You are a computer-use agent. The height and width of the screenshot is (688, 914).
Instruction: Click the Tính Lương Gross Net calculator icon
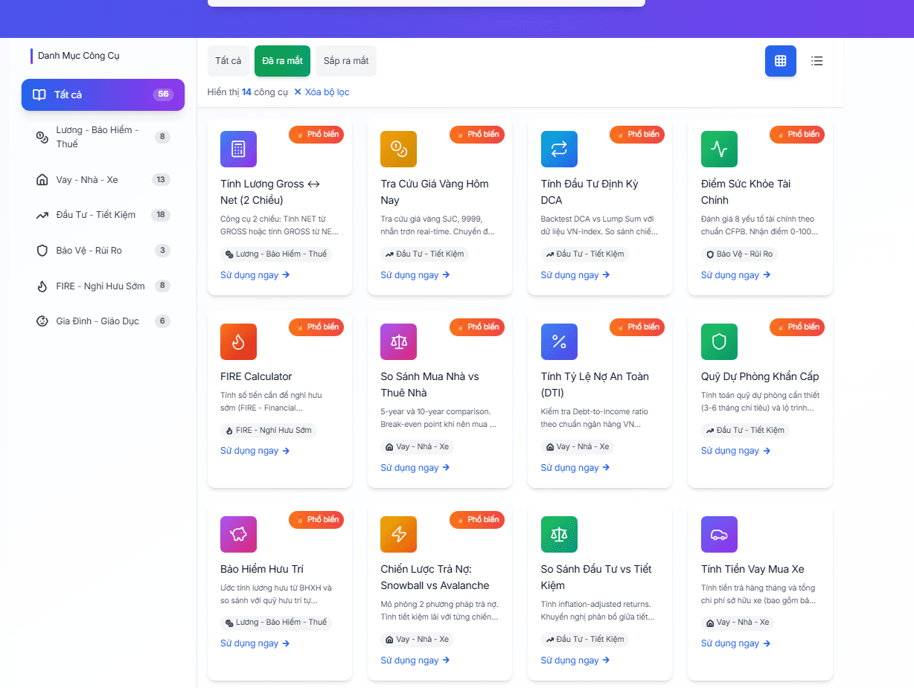(x=238, y=149)
